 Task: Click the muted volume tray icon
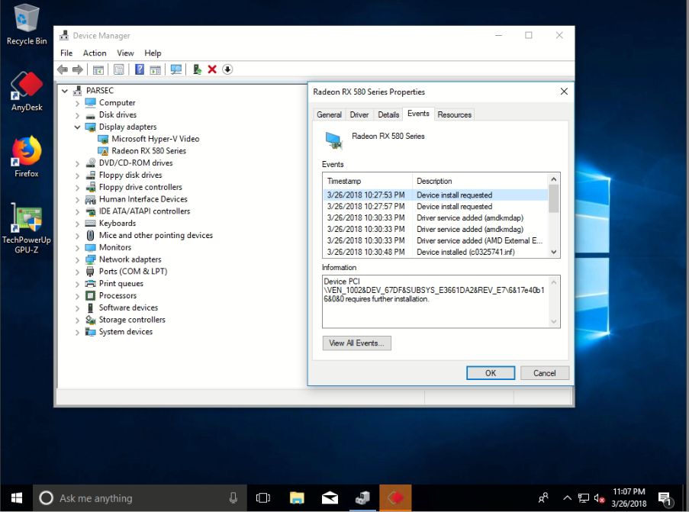(599, 498)
